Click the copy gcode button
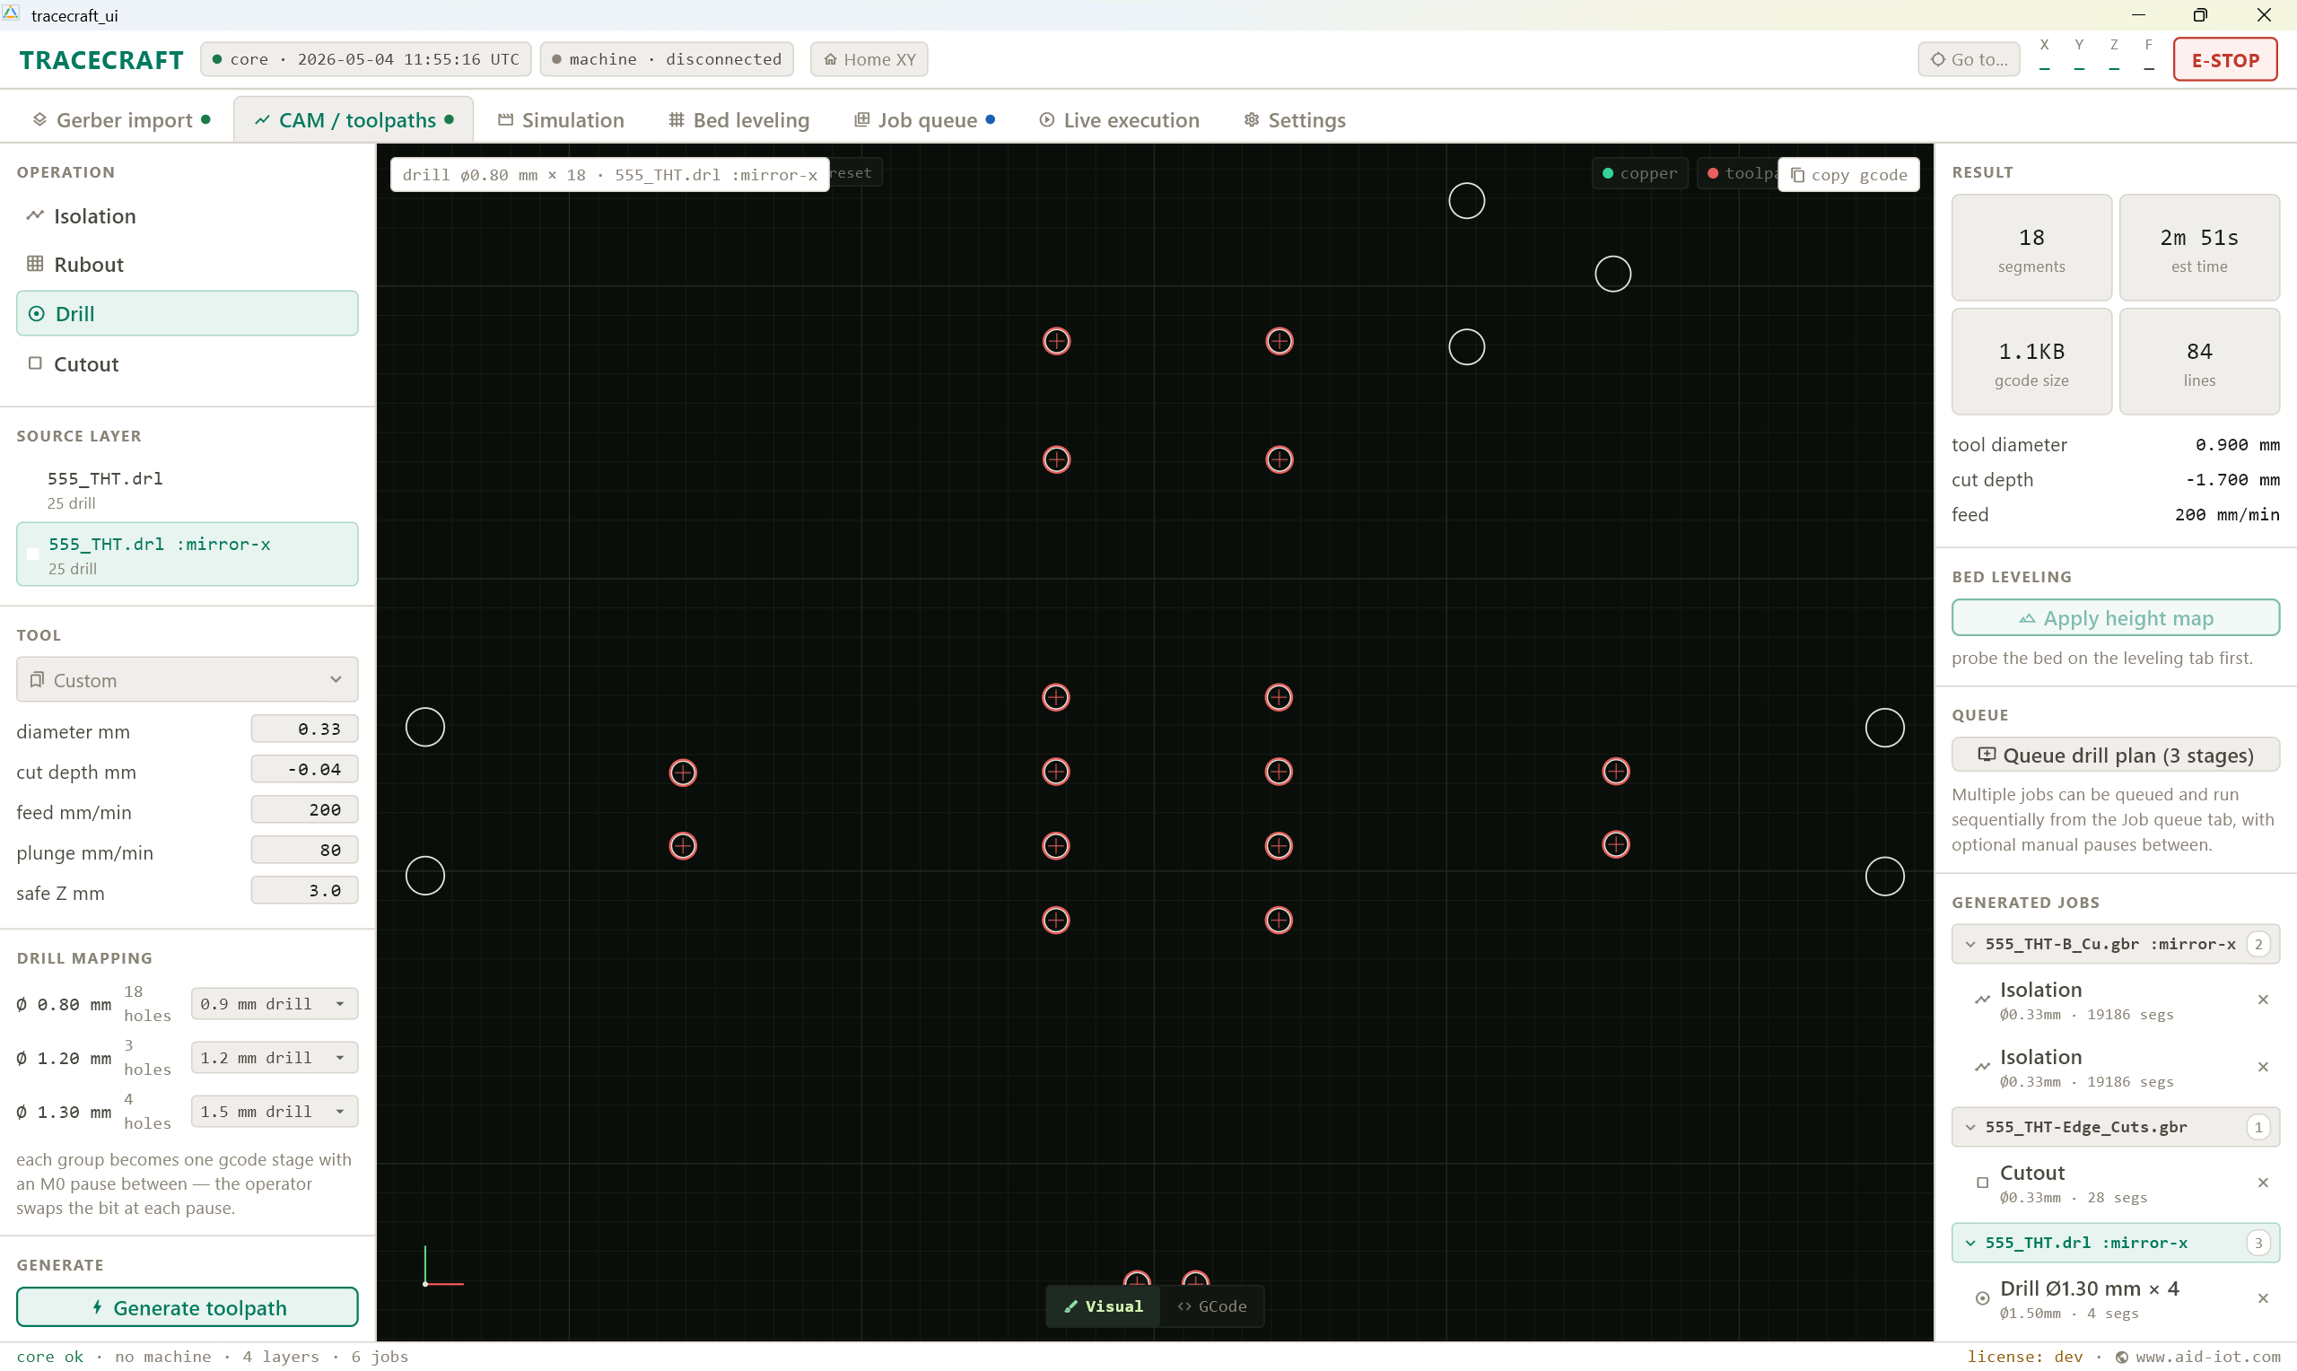The width and height of the screenshot is (2297, 1371). pyautogui.click(x=1848, y=175)
